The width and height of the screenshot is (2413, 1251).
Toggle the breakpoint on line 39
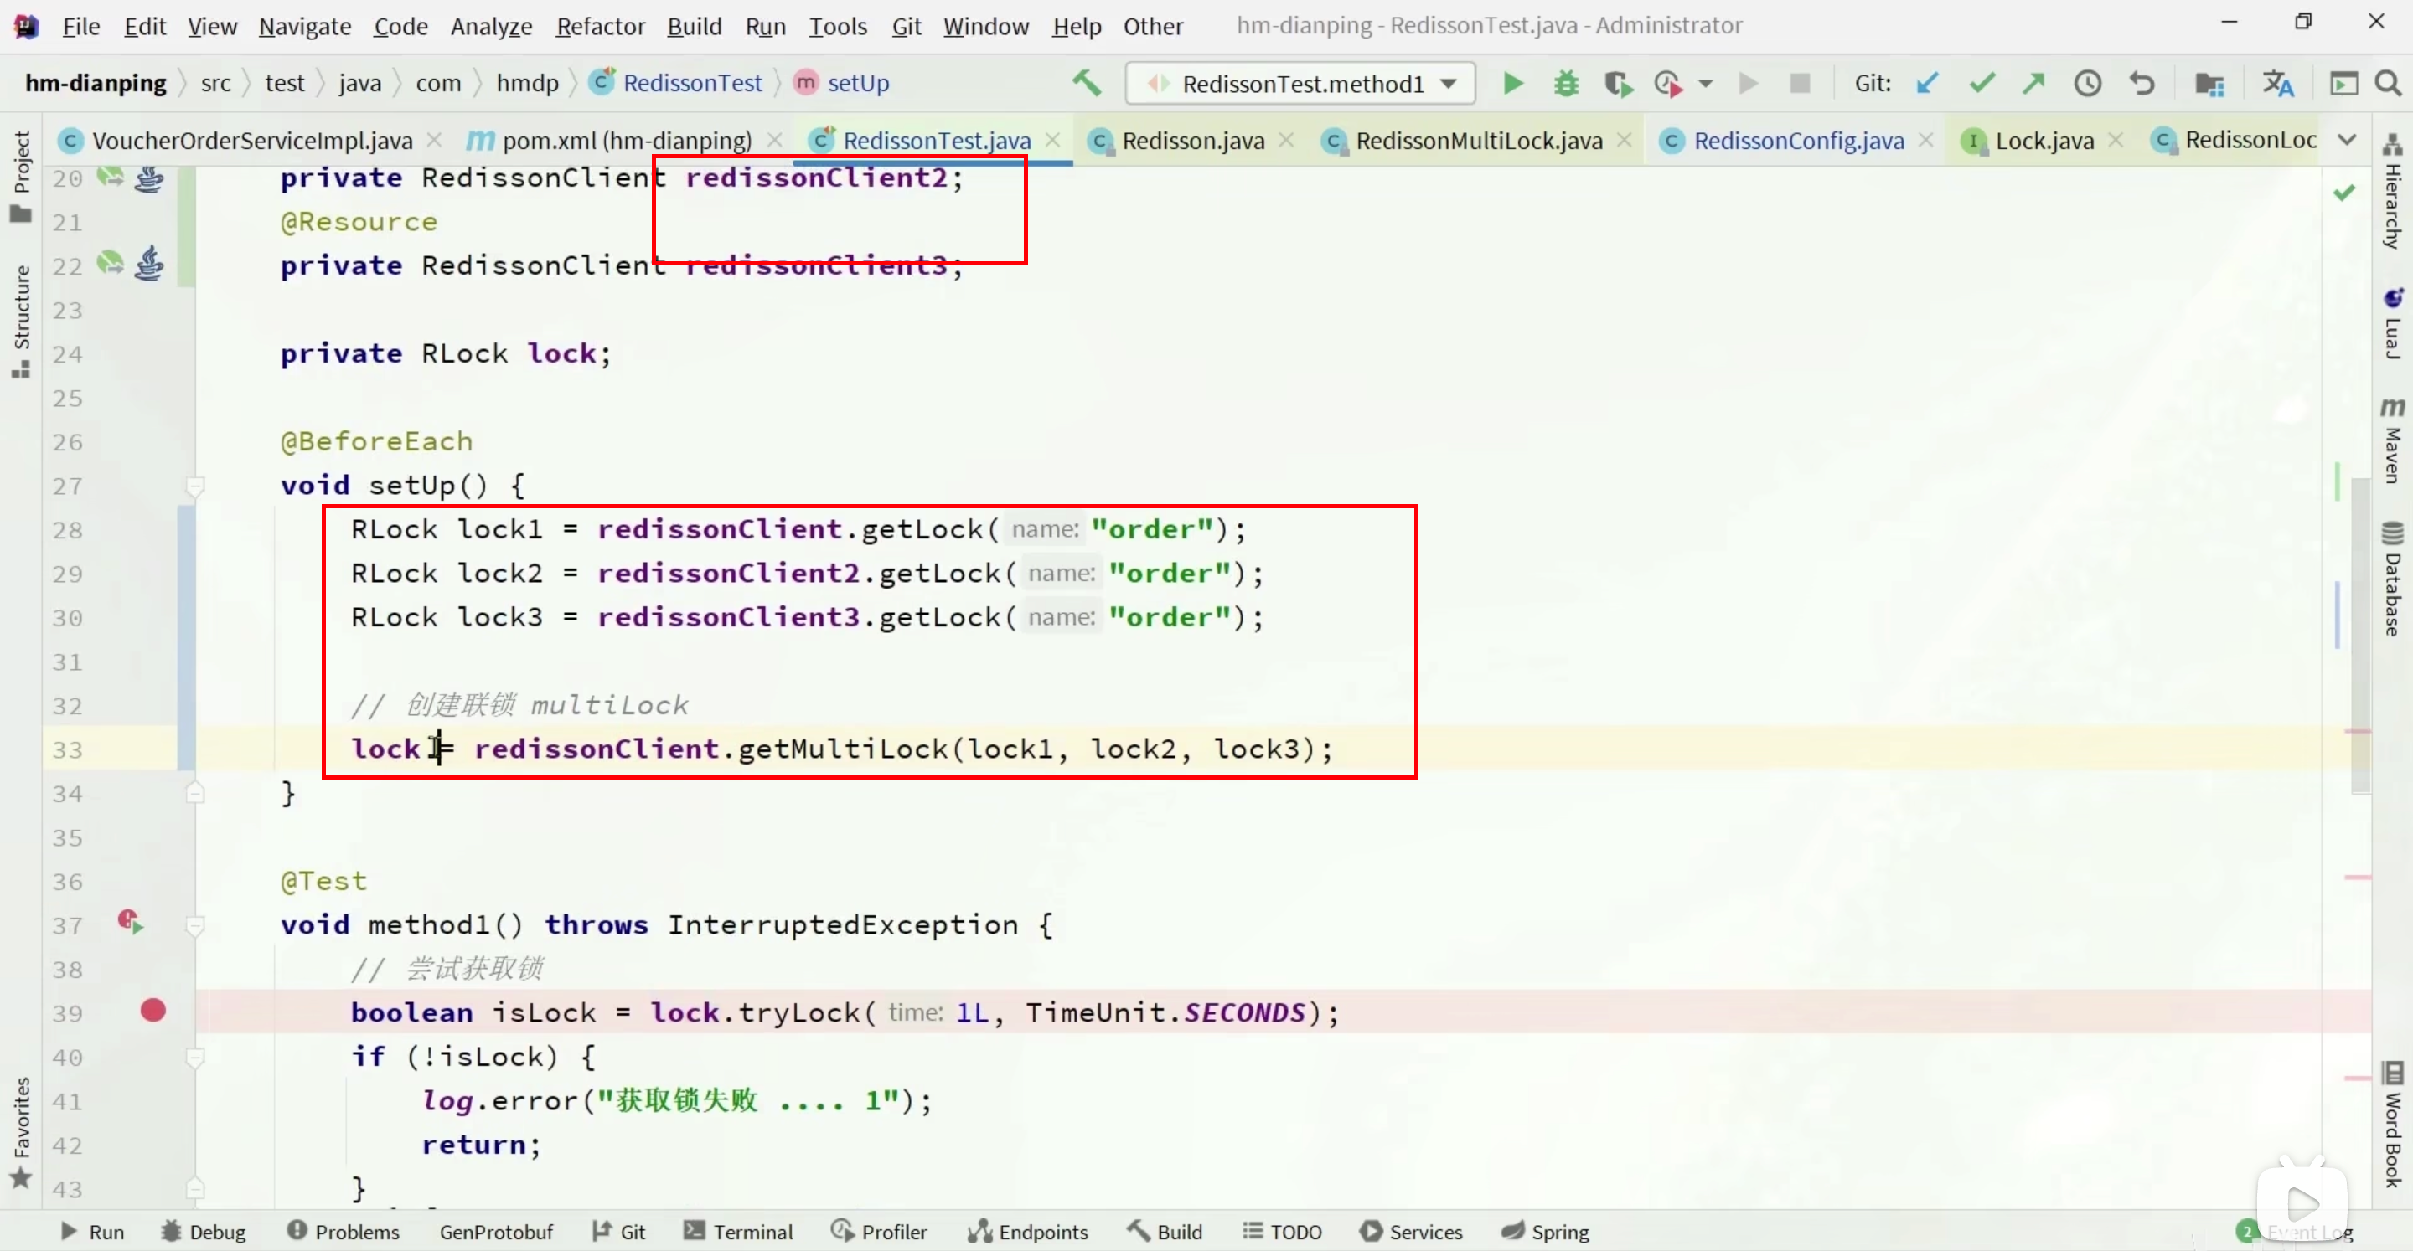click(x=152, y=1011)
